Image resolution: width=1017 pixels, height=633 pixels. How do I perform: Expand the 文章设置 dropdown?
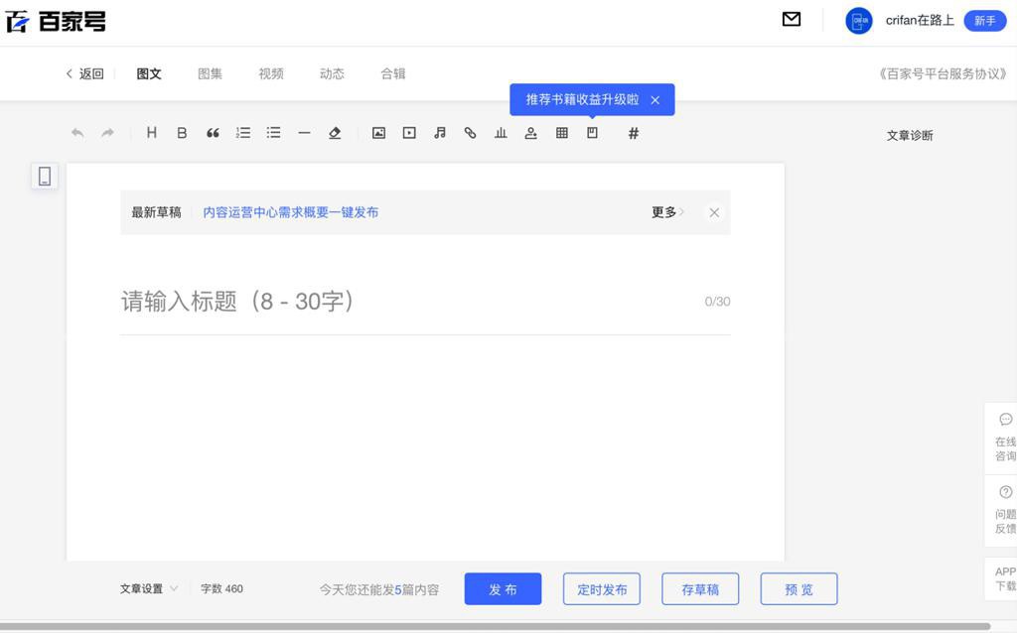pos(149,589)
